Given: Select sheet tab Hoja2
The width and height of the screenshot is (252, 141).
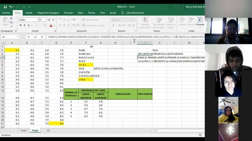Looking at the screenshot, I should (x=35, y=130).
